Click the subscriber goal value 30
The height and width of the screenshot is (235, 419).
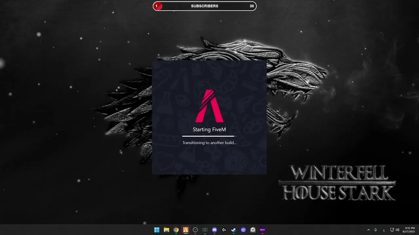point(252,6)
